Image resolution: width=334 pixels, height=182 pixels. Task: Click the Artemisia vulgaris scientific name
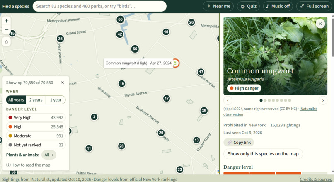pyautogui.click(x=245, y=79)
